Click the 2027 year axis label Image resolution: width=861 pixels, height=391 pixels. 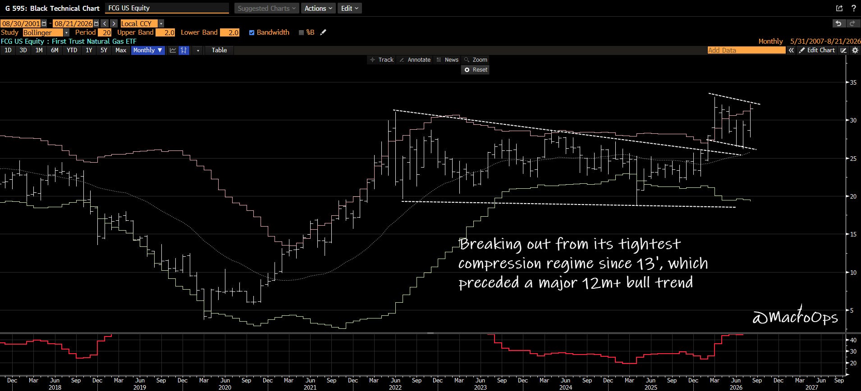(x=811, y=387)
